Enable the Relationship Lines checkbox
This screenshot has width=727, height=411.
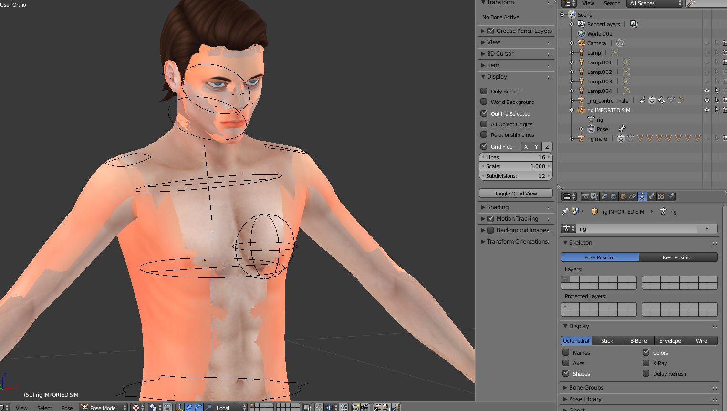(x=484, y=134)
